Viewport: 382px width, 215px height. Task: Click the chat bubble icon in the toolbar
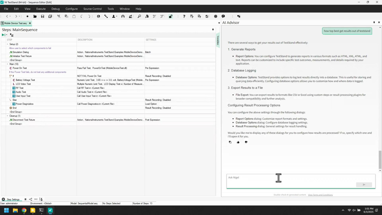(x=223, y=16)
